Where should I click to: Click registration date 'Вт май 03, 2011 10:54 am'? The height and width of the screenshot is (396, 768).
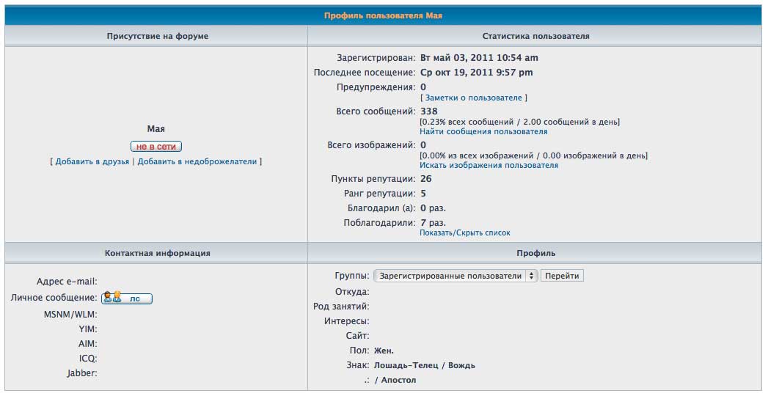click(479, 58)
